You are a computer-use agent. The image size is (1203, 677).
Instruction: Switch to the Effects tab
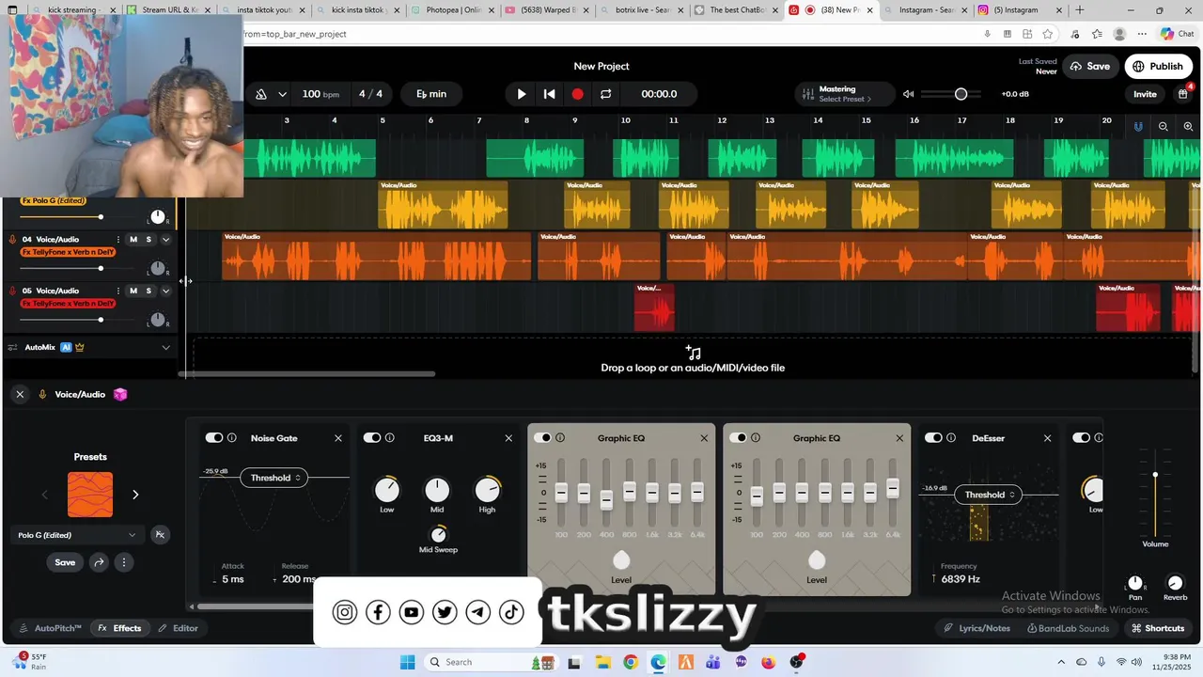click(119, 628)
